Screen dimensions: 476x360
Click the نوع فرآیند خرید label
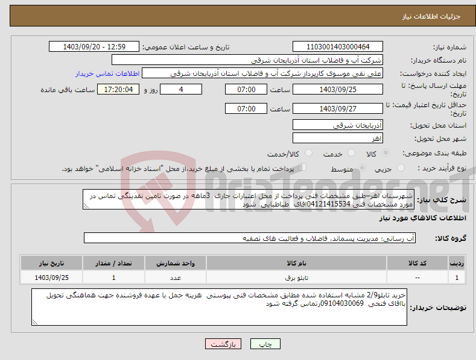[x=442, y=168]
